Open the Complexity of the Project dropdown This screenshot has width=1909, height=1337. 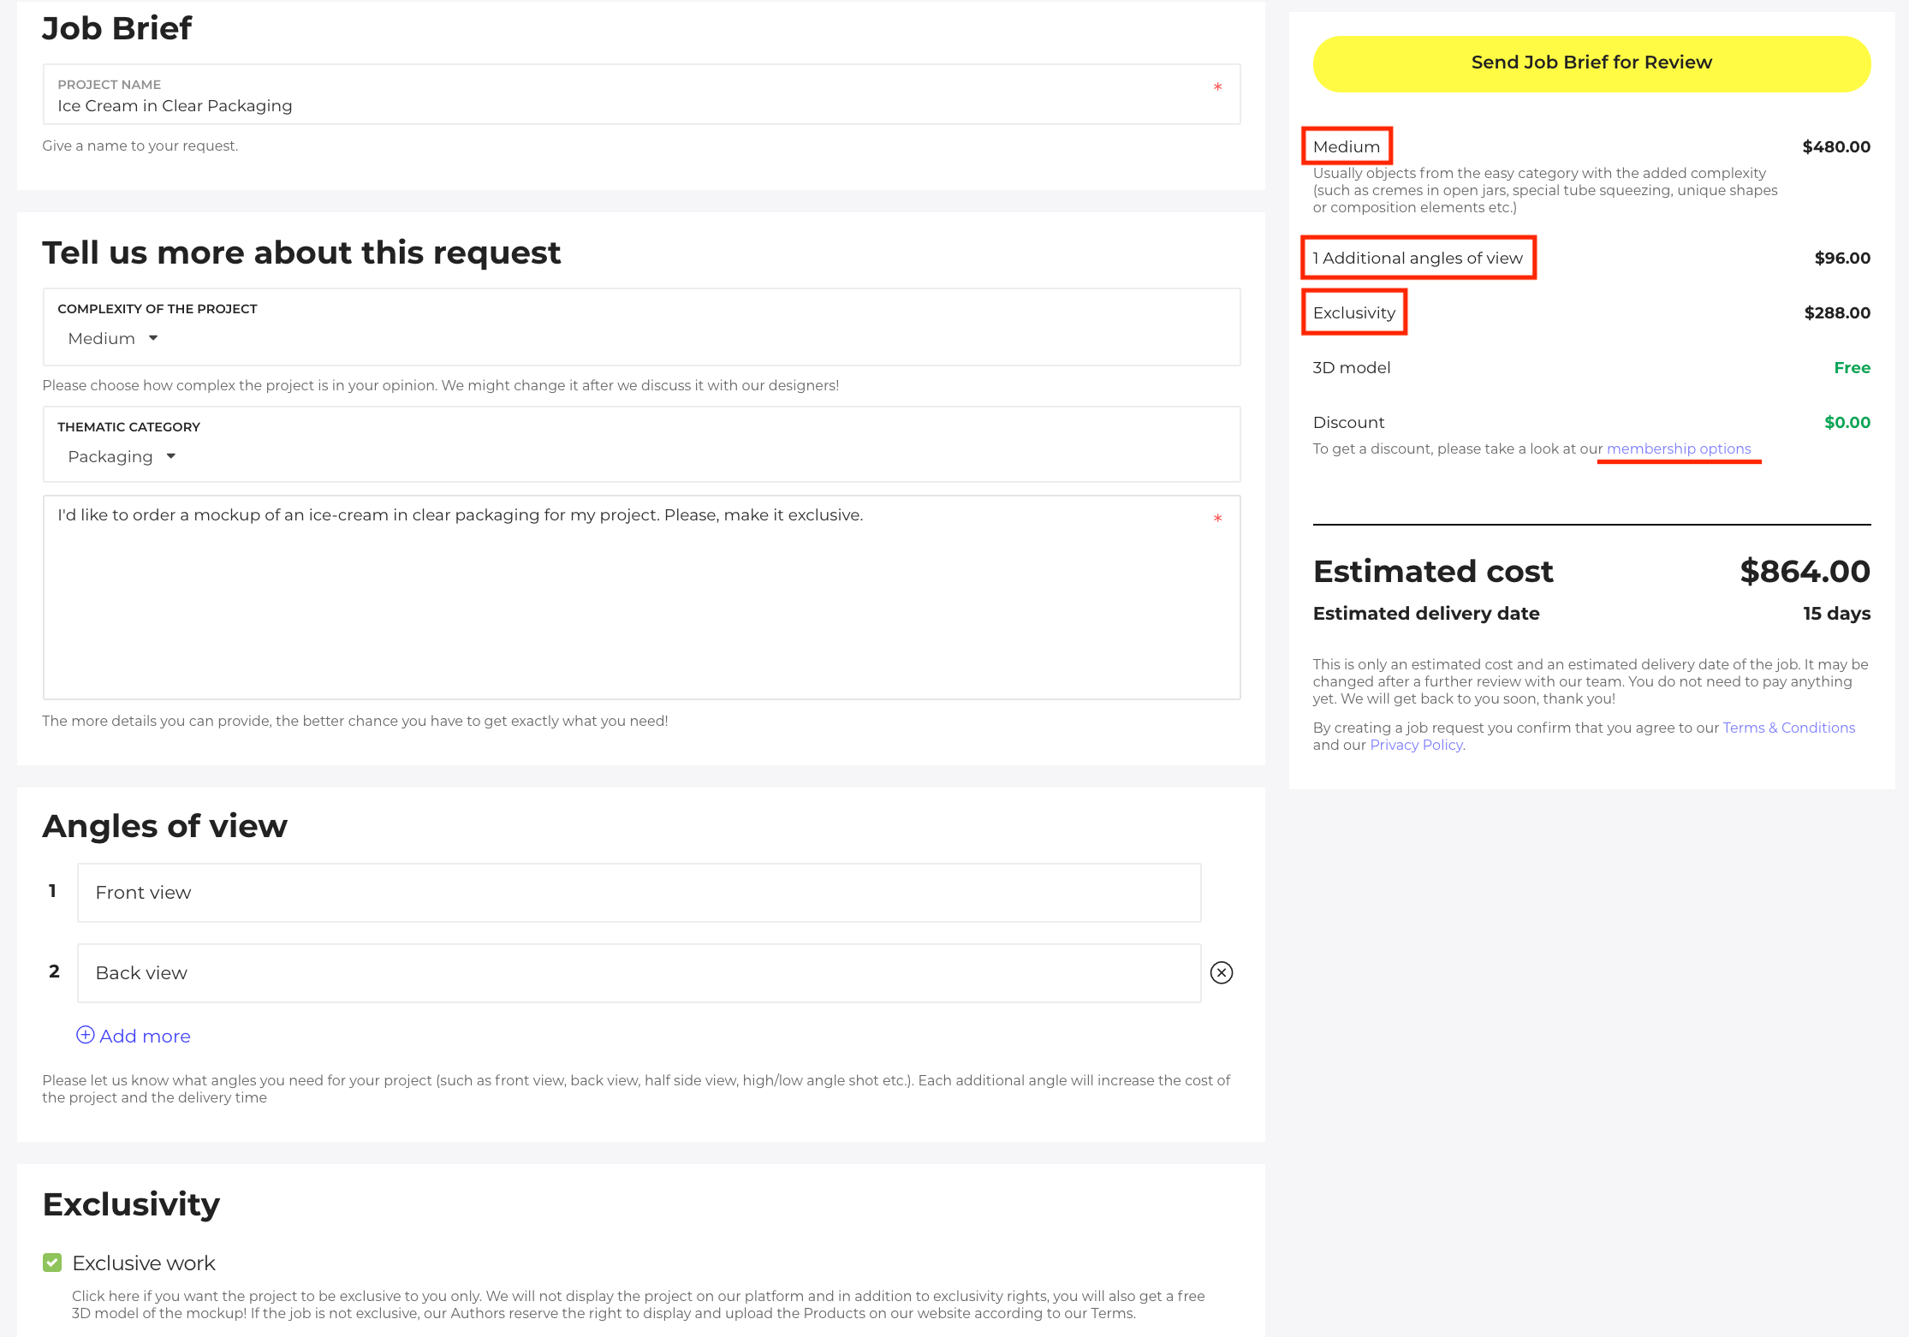tap(113, 338)
